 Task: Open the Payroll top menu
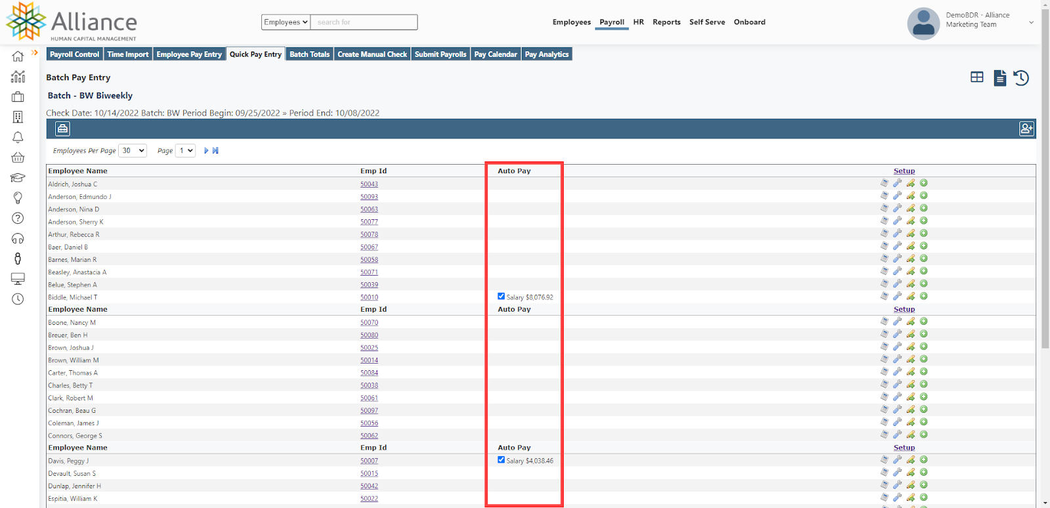click(x=612, y=22)
